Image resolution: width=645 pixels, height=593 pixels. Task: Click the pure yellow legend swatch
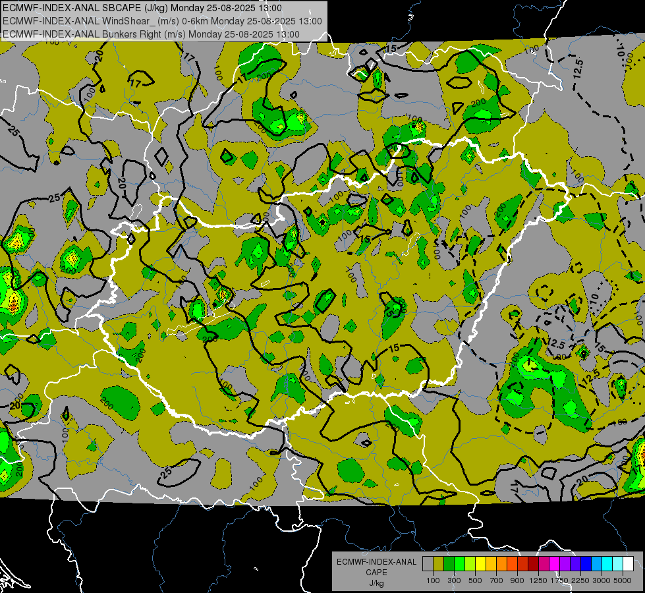480,564
